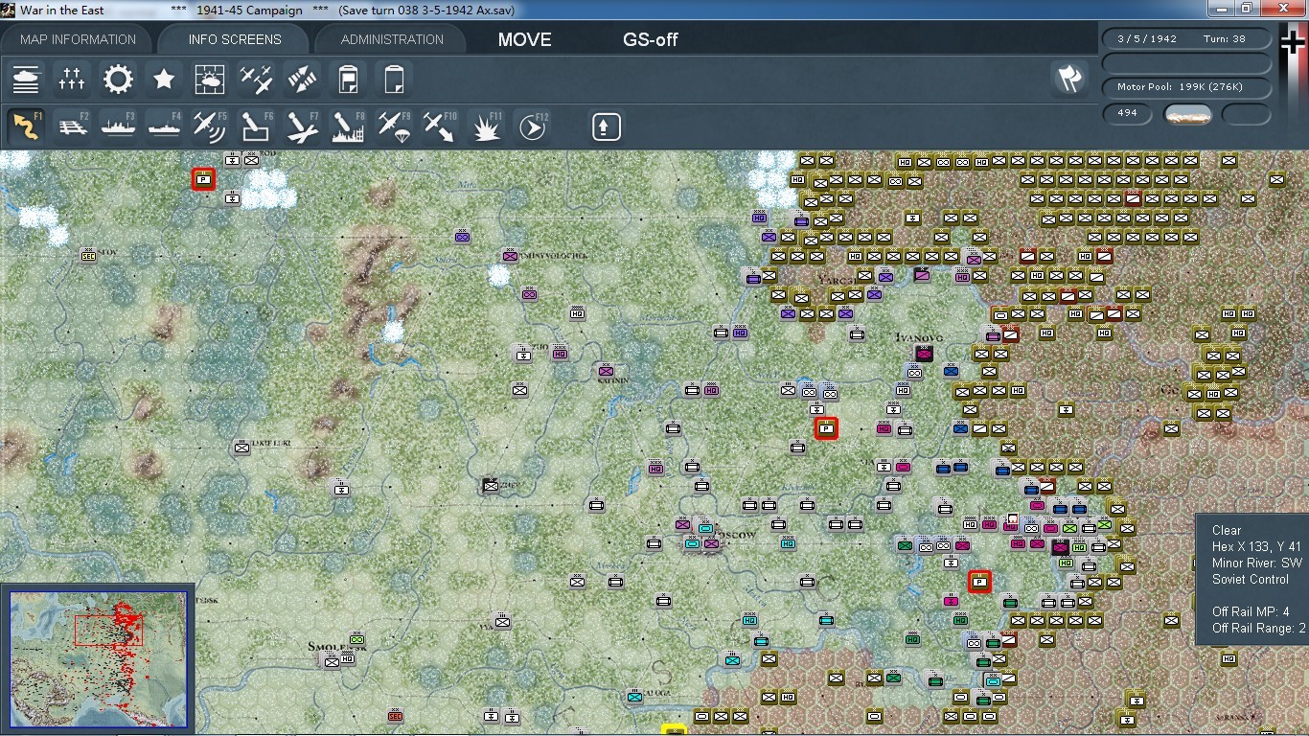Click the twin flags icon
The width and height of the screenshot is (1309, 736).
(x=1069, y=80)
